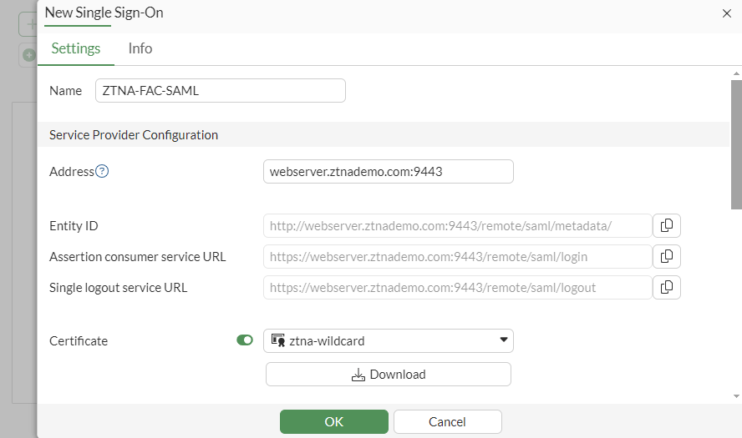Cancel the Single Sign-On creation

(x=447, y=422)
